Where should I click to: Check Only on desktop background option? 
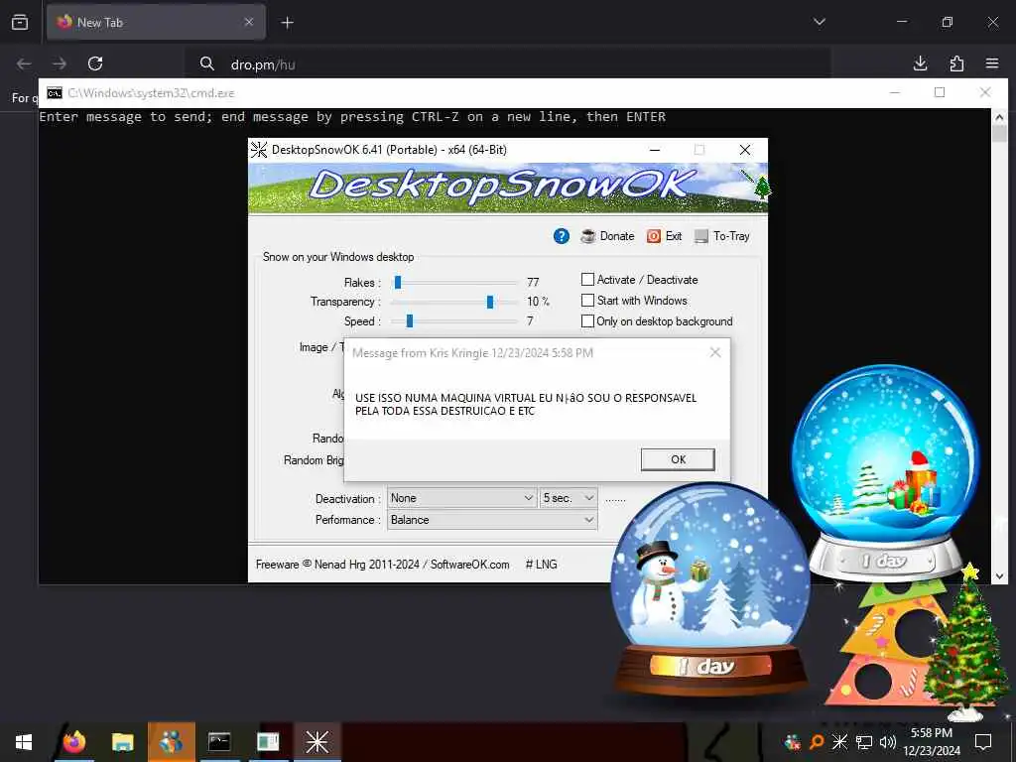(x=587, y=320)
